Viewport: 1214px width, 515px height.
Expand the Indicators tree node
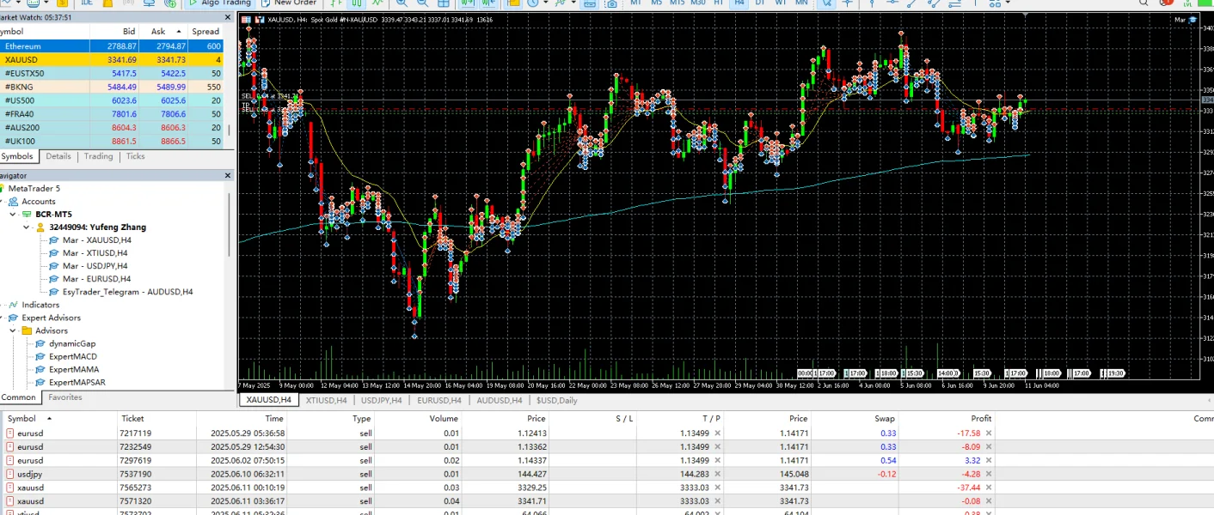click(3, 305)
